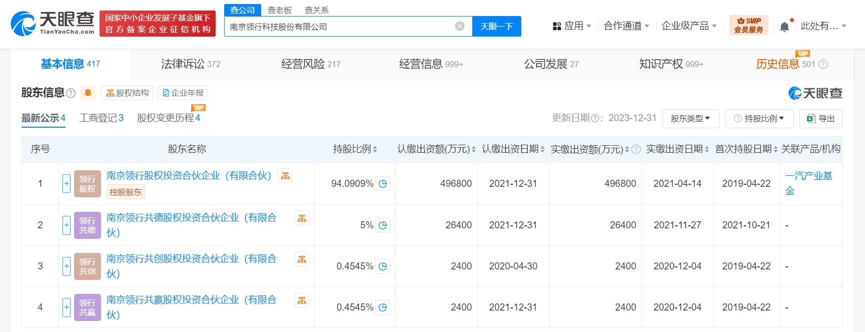Open the 持股比例 filter dropdown
The width and height of the screenshot is (865, 332).
759,119
